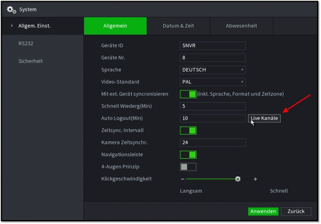This screenshot has width=321, height=224.
Task: Open the Video-Standard dropdown showing PAL
Action: coord(212,82)
